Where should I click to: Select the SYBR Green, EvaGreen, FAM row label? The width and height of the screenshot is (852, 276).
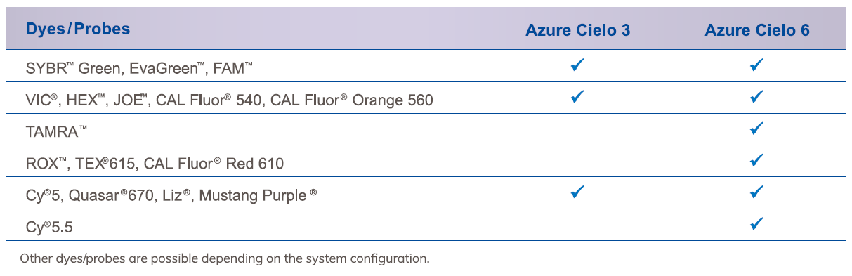[139, 69]
